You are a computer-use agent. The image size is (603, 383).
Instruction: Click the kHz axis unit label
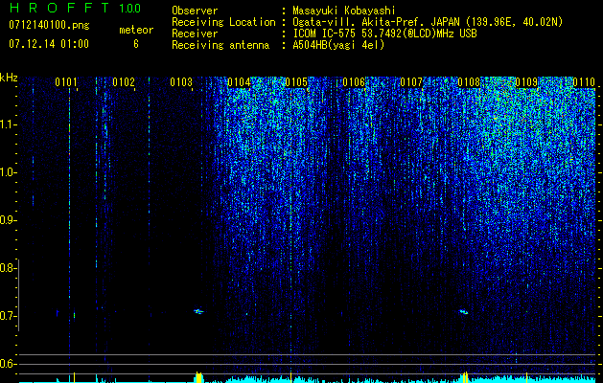pyautogui.click(x=9, y=78)
